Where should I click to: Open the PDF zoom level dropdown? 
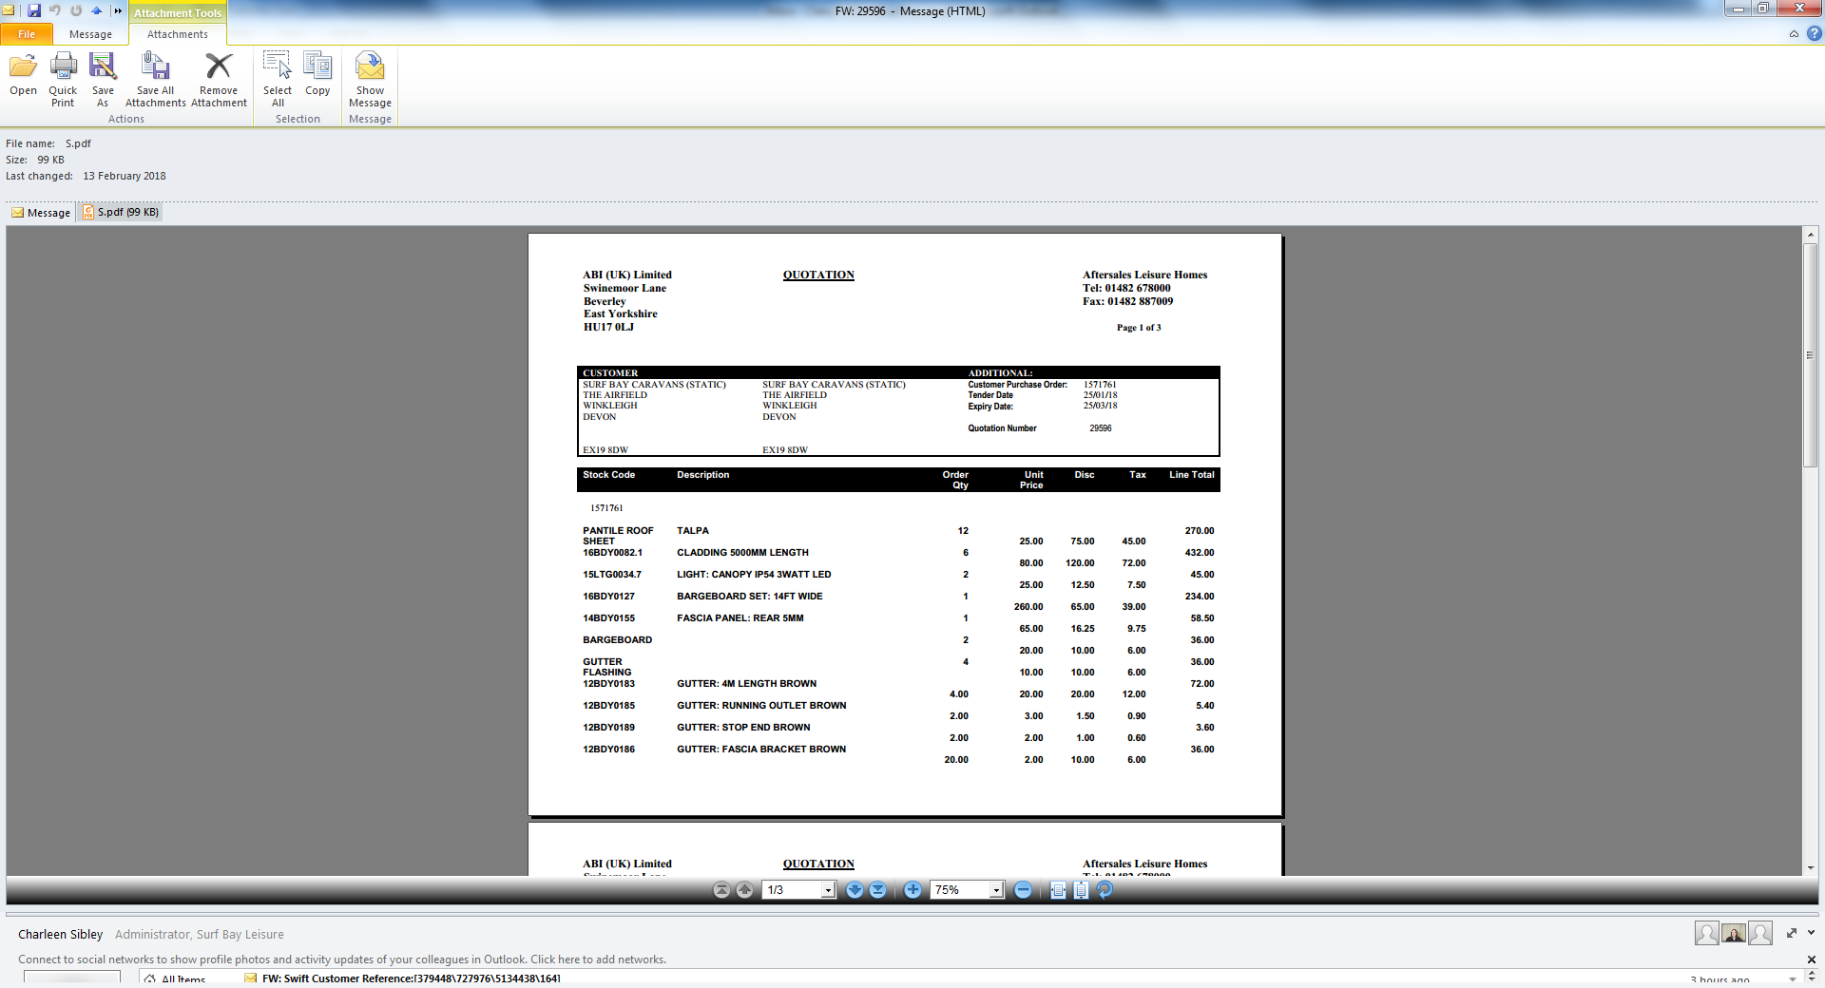(x=996, y=890)
